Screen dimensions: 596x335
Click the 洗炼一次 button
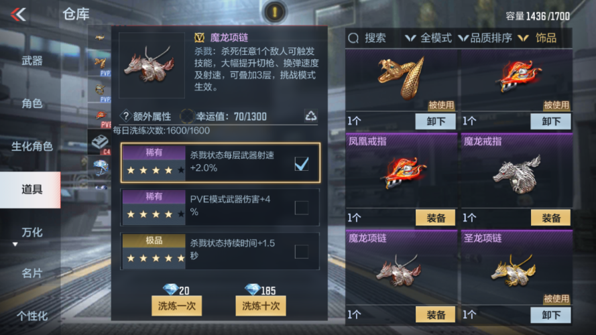177,306
